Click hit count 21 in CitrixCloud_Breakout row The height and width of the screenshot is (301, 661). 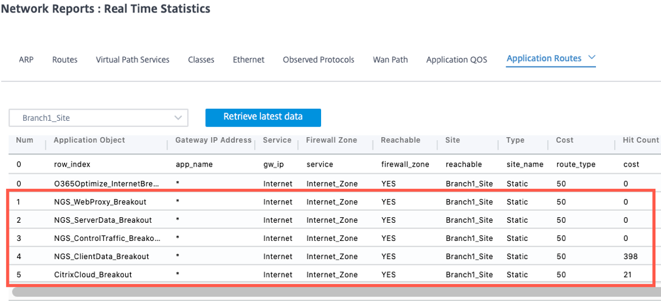click(627, 275)
